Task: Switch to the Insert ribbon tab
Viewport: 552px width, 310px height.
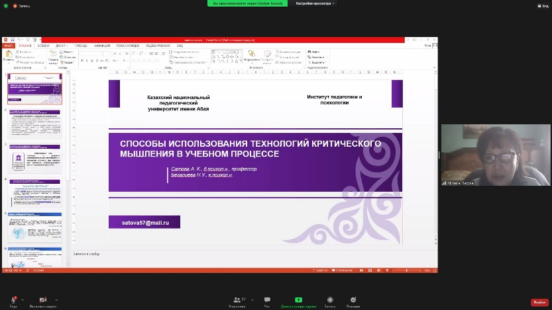Action: pos(44,46)
